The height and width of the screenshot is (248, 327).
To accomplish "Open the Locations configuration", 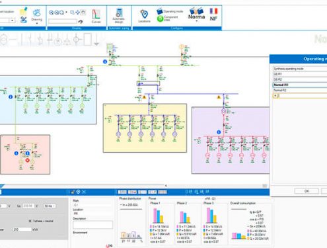I will 144,16.
